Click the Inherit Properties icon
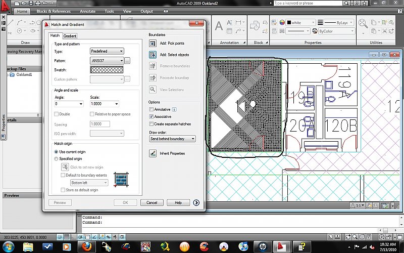The image size is (404, 253). 153,153
